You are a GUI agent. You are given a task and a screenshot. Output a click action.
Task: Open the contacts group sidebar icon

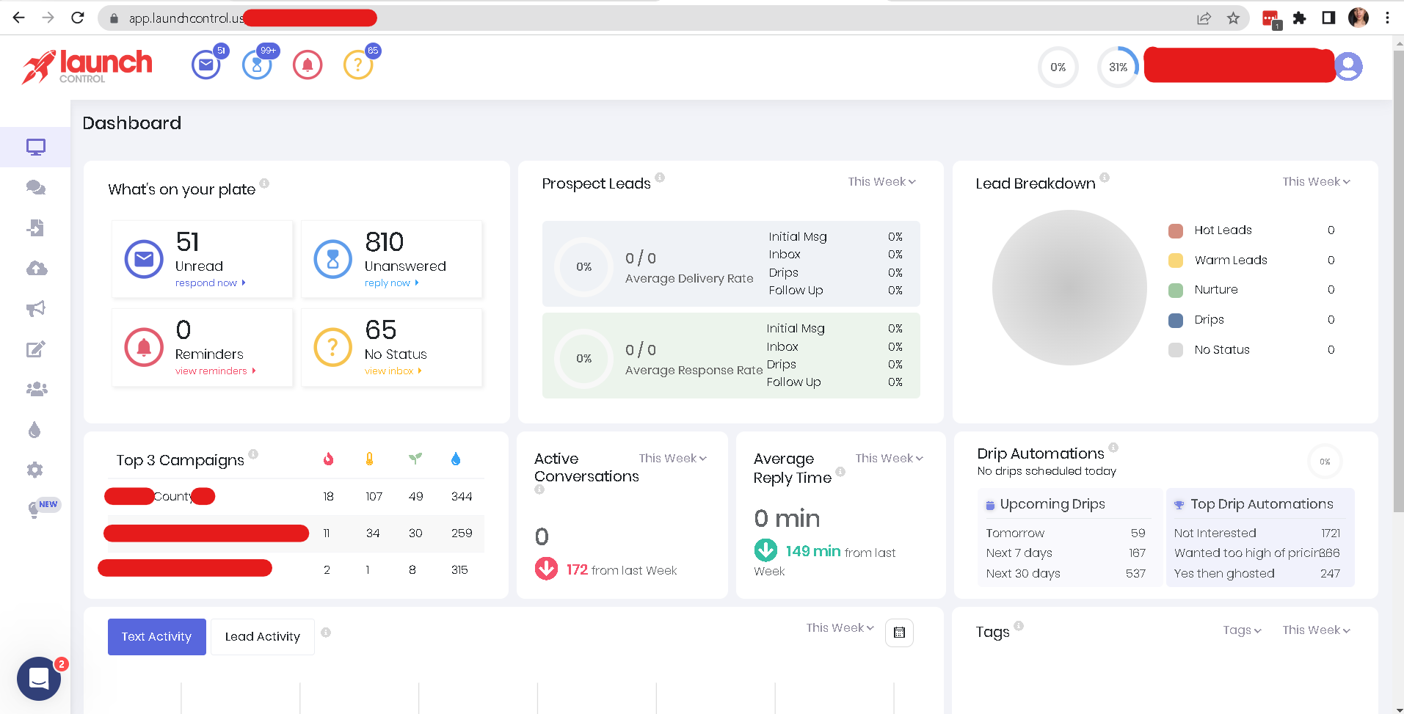[36, 389]
